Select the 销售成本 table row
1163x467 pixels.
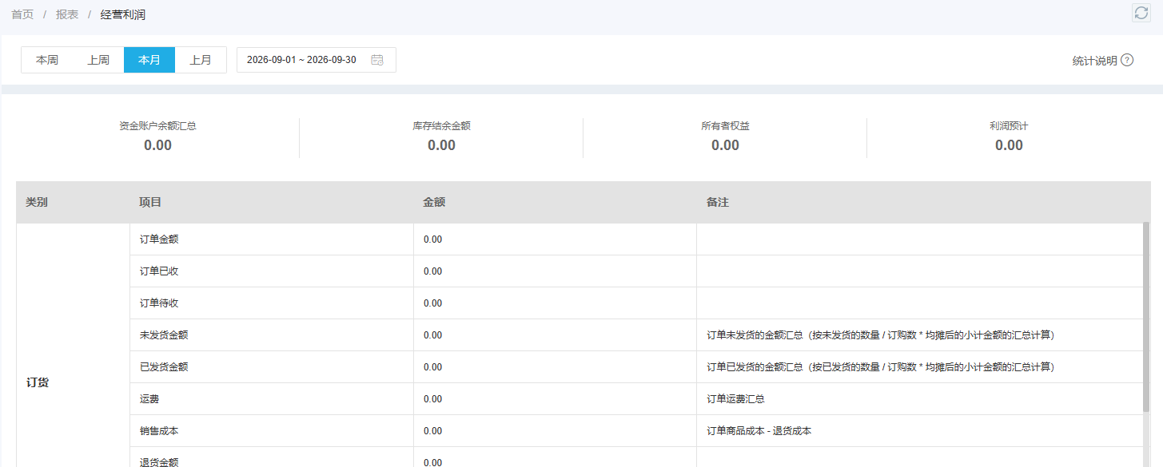pos(635,431)
